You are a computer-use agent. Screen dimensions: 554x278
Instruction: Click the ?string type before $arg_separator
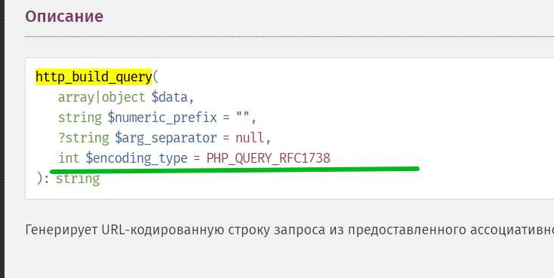[84, 138]
